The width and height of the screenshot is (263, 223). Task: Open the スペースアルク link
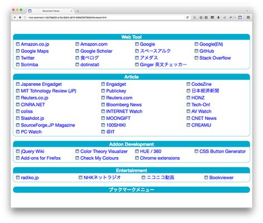tap(155, 51)
